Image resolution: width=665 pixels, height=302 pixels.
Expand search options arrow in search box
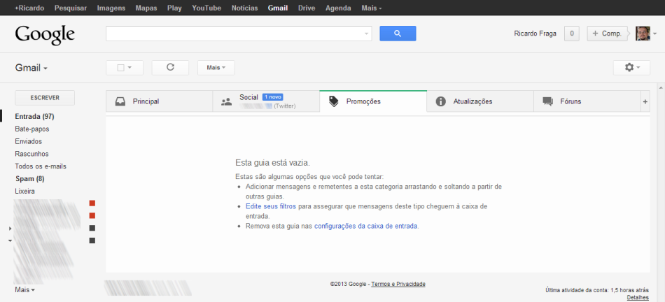click(x=366, y=34)
